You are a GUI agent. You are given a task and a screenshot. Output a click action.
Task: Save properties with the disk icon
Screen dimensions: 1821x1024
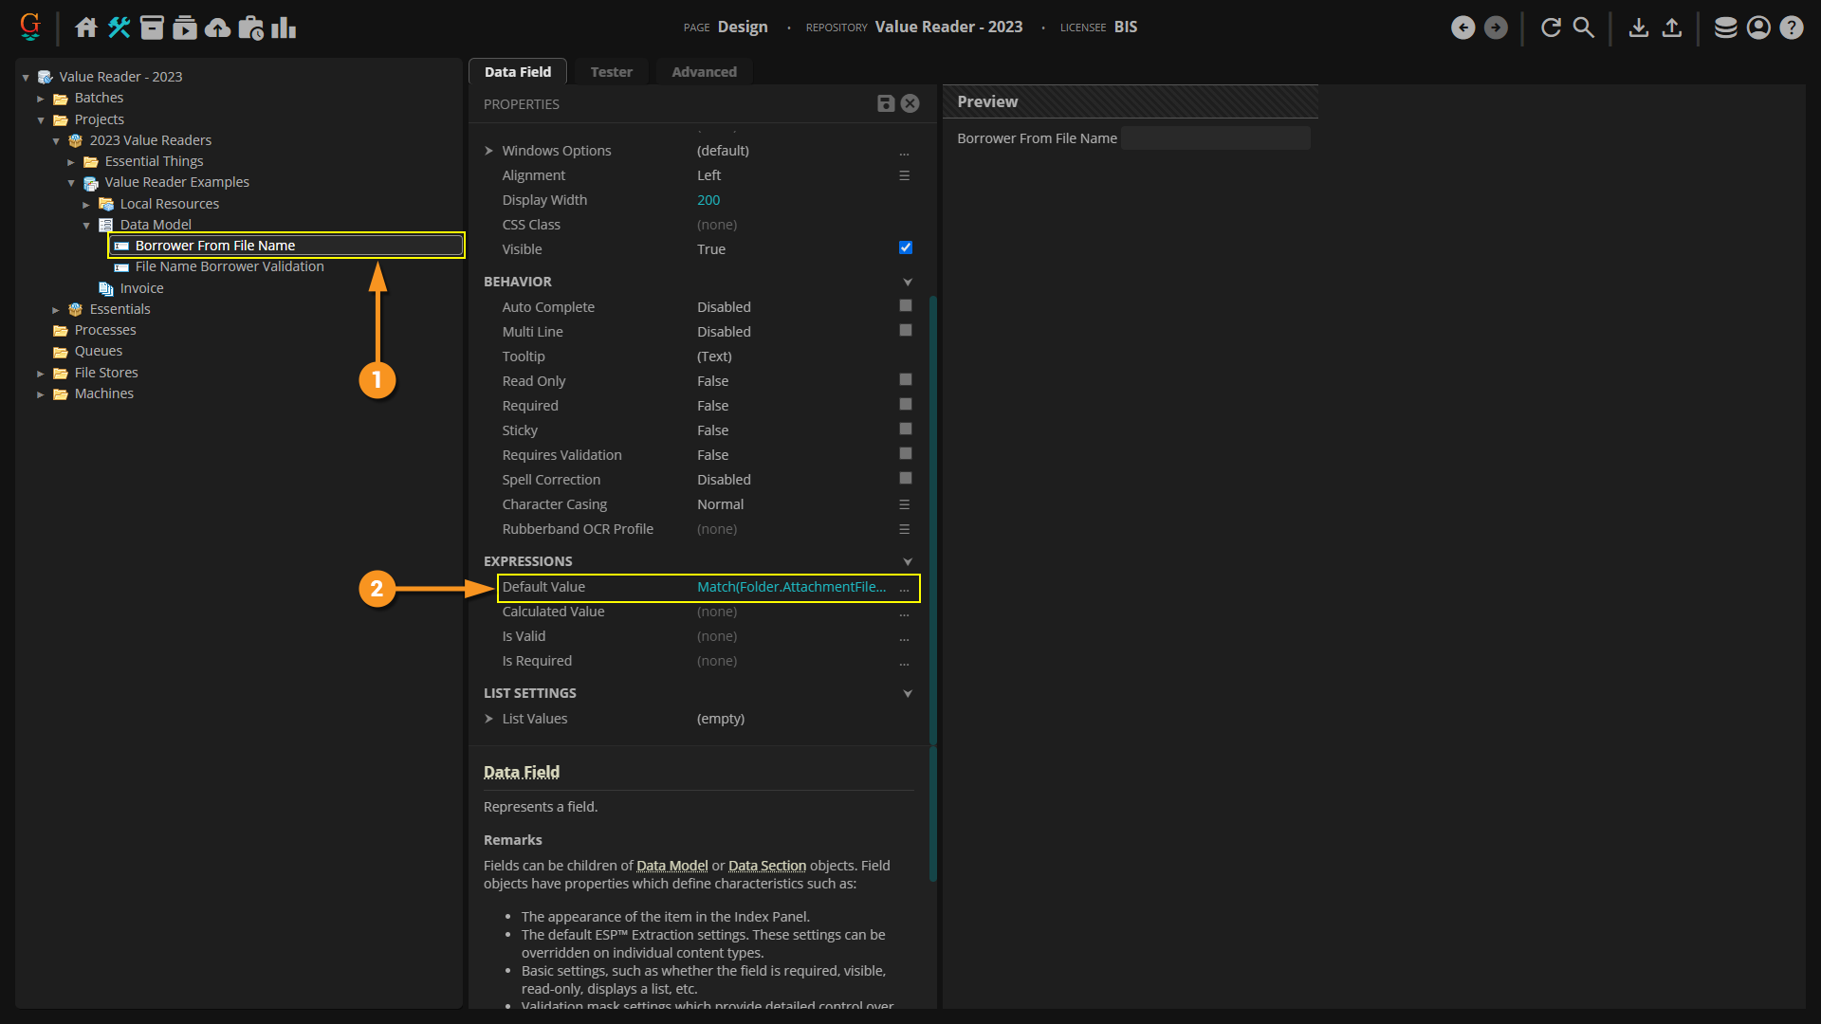click(x=885, y=103)
